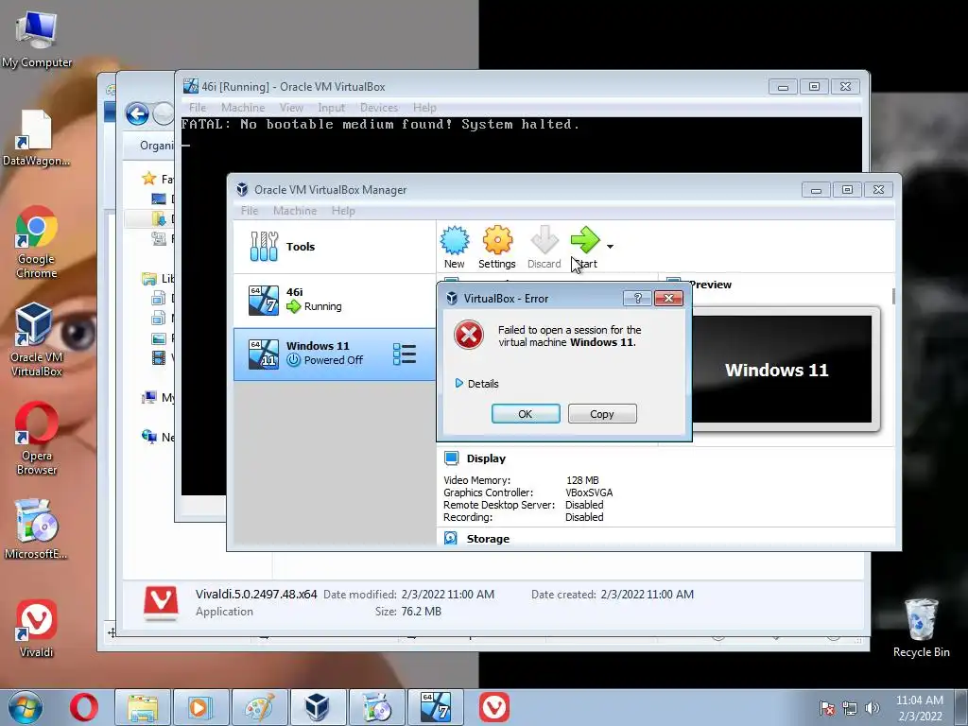Open Opera Browser desktop icon

pos(37,439)
